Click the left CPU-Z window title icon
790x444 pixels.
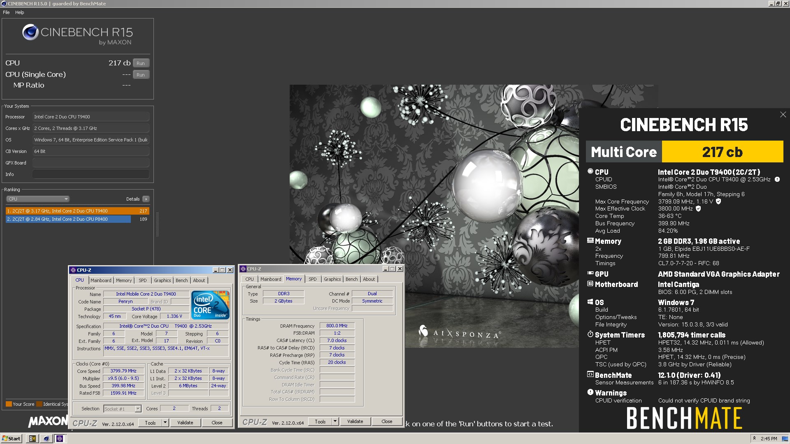(x=73, y=270)
